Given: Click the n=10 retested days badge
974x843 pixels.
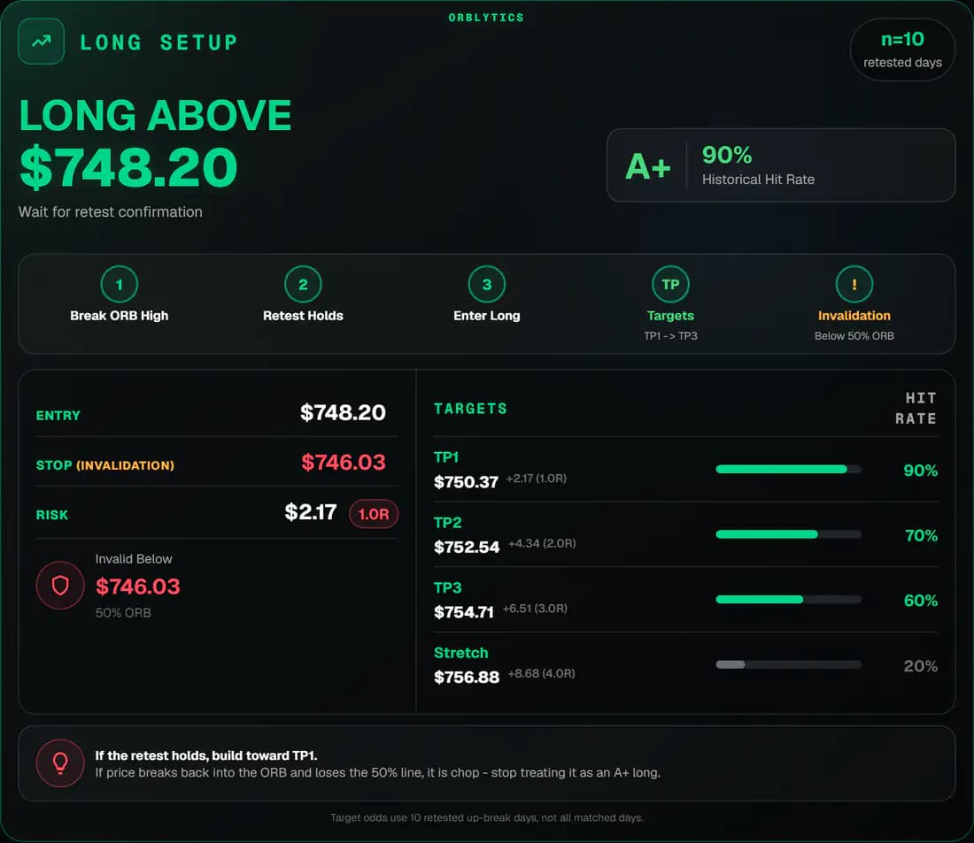Looking at the screenshot, I should (x=902, y=50).
